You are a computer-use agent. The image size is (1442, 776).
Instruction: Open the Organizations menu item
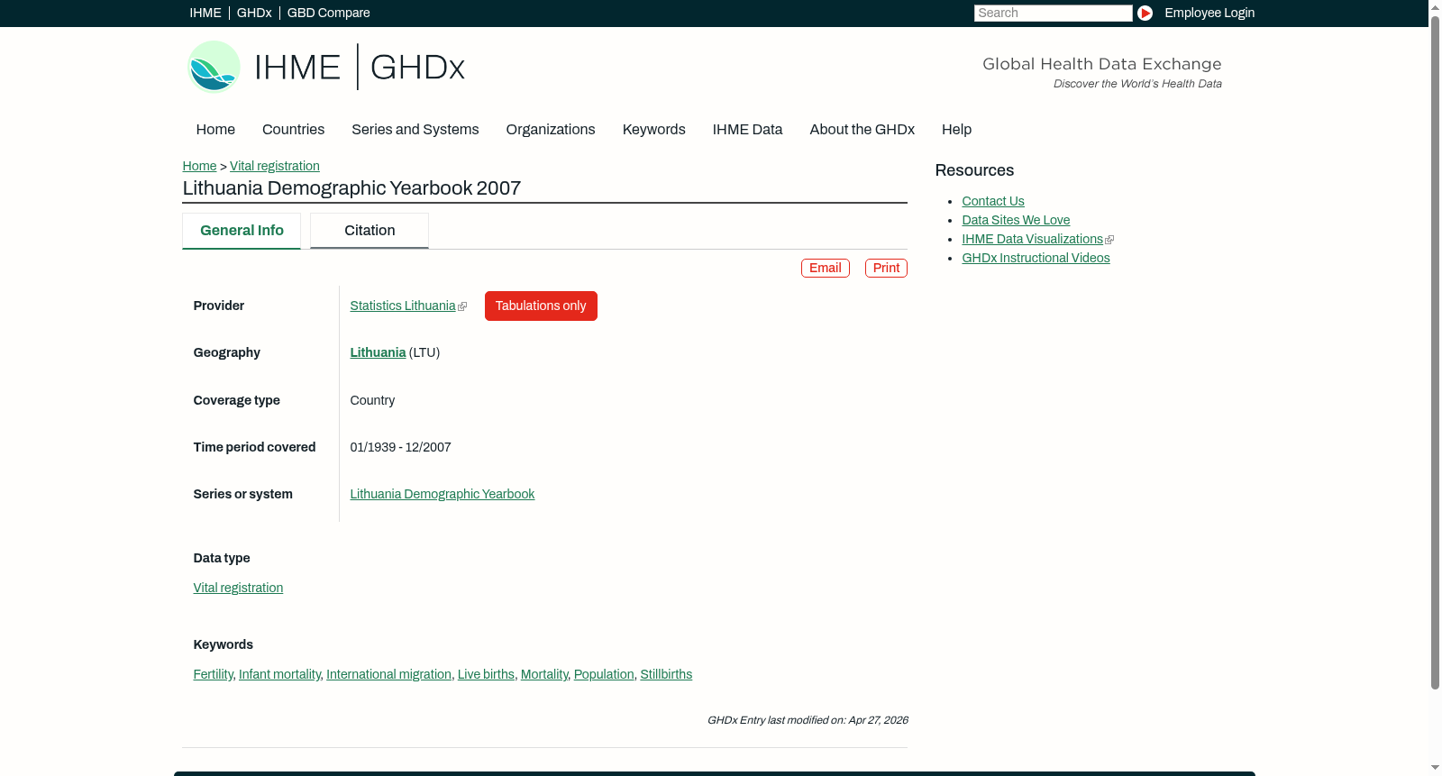pyautogui.click(x=551, y=129)
